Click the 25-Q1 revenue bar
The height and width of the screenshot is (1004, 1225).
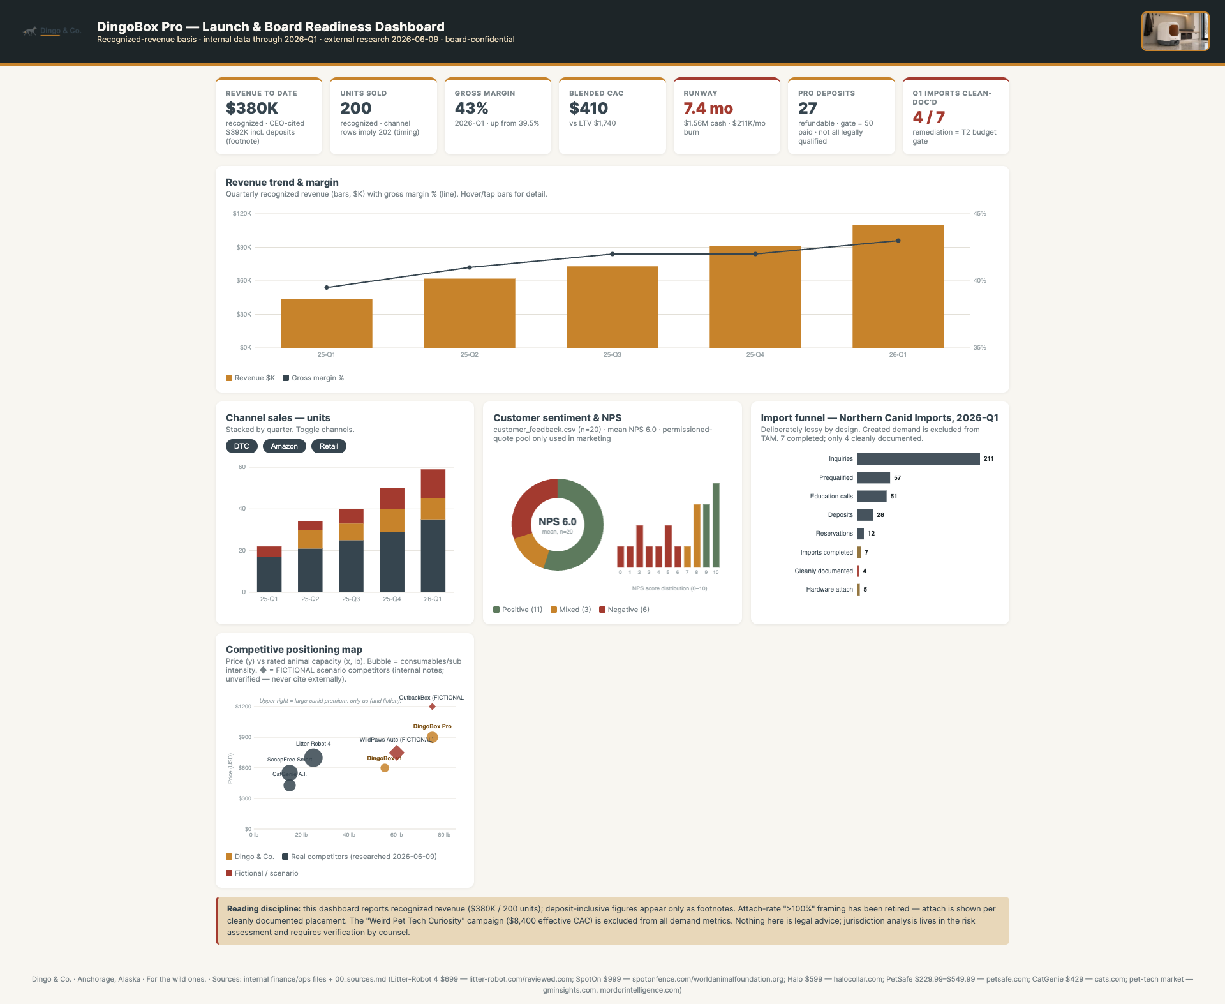click(x=327, y=323)
